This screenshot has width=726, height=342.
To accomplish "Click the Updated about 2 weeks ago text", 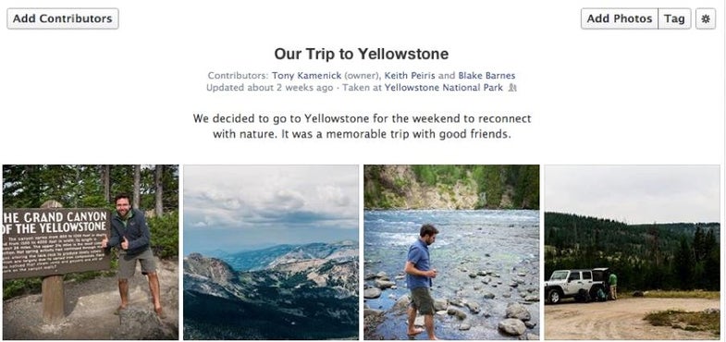I will (269, 88).
